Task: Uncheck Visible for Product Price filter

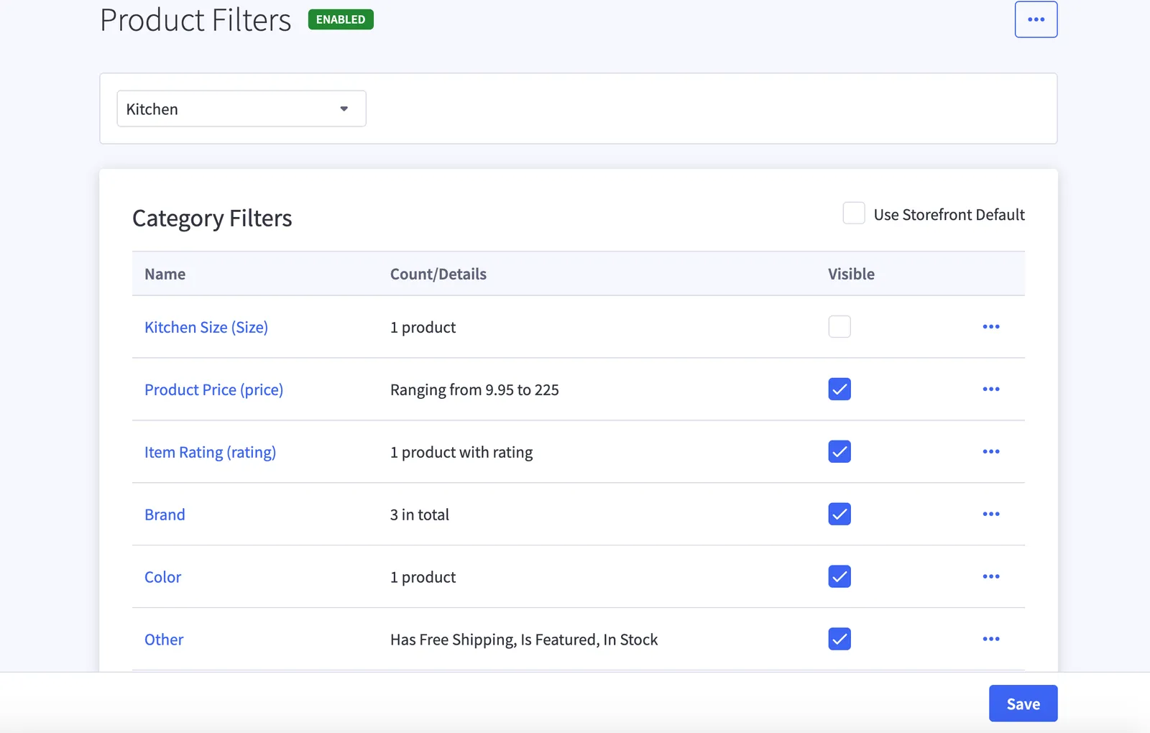Action: click(x=839, y=389)
